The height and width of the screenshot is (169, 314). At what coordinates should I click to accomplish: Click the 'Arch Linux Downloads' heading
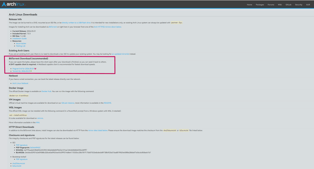pos(23,15)
